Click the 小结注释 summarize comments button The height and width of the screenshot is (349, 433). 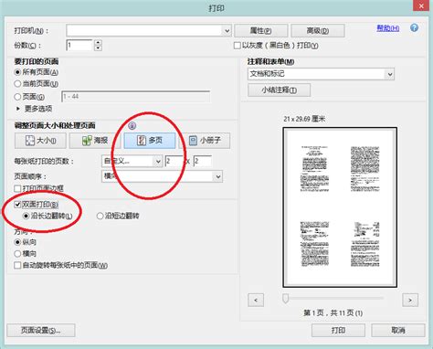pos(280,90)
